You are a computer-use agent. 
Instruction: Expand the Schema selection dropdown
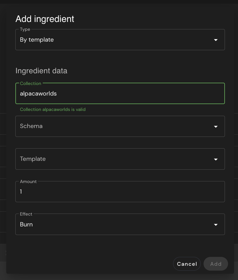click(120, 126)
